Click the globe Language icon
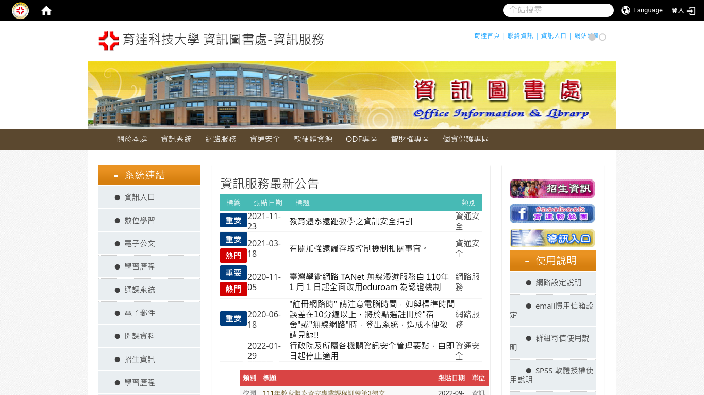Screen dimensions: 704x395 click(626, 10)
